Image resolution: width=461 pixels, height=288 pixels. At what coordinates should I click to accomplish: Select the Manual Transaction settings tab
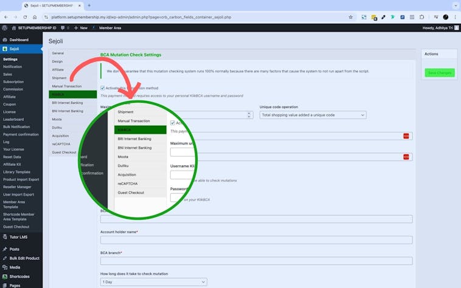tap(67, 86)
